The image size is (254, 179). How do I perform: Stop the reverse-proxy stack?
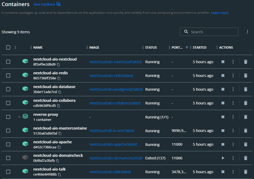223,117
